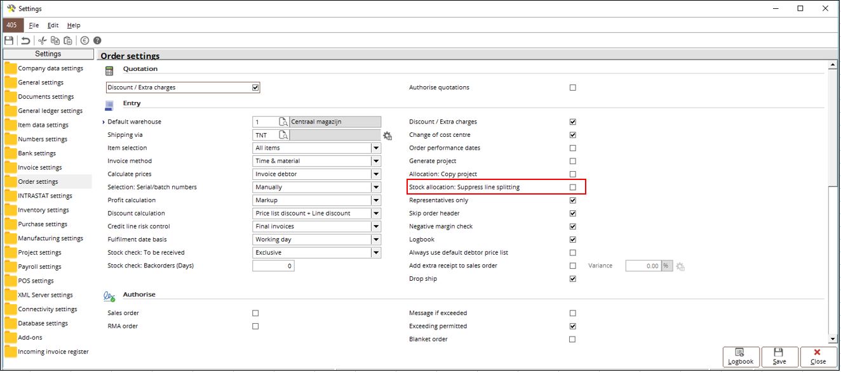
Task: Enable Stock allocation: Suppress line splitting
Action: (573, 187)
